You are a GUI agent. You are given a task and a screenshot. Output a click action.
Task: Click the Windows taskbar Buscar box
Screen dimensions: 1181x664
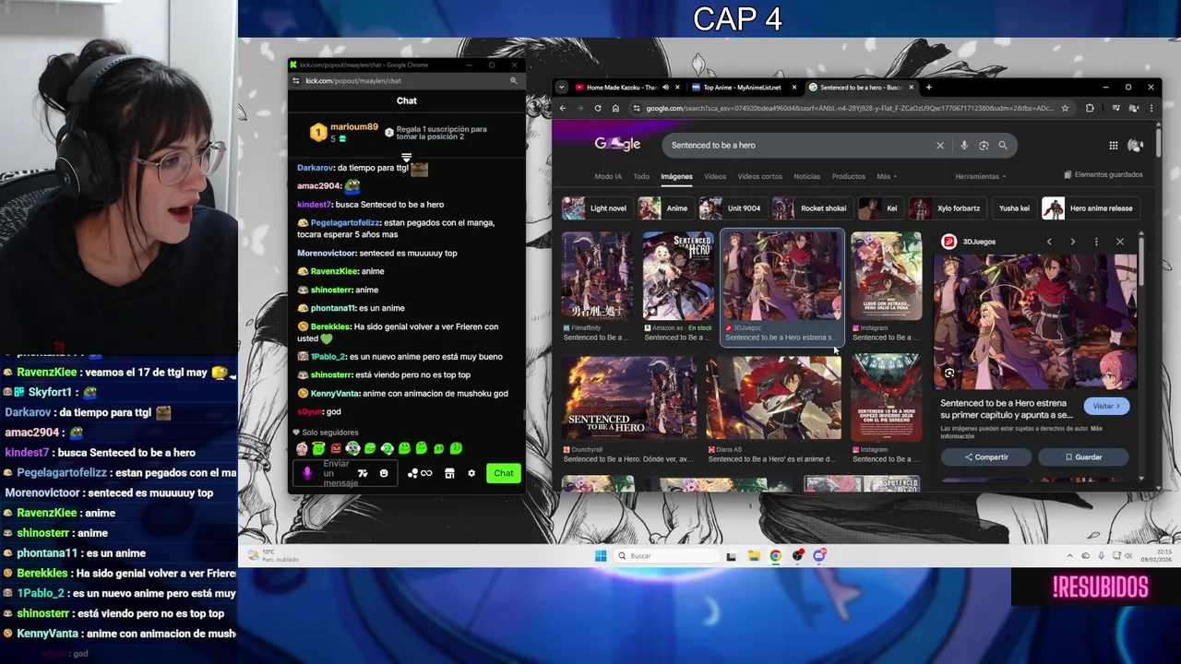point(666,555)
